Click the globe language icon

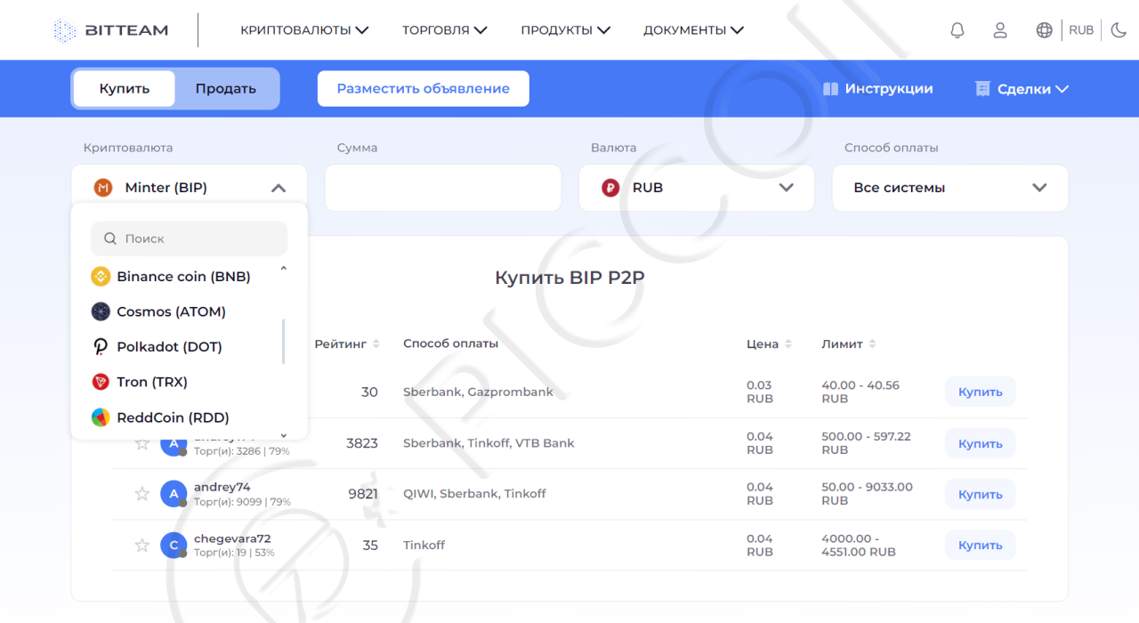click(x=1045, y=30)
